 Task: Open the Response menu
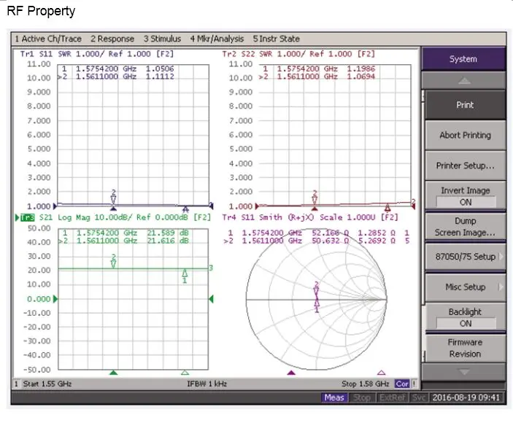(112, 39)
